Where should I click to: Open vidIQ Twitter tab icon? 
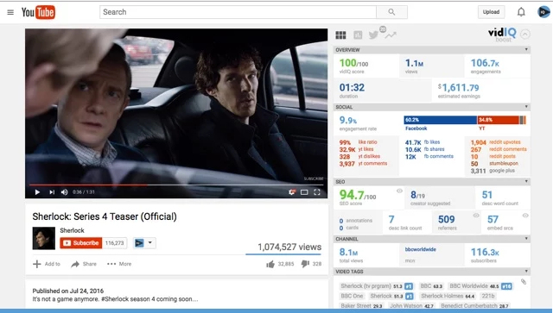[373, 34]
